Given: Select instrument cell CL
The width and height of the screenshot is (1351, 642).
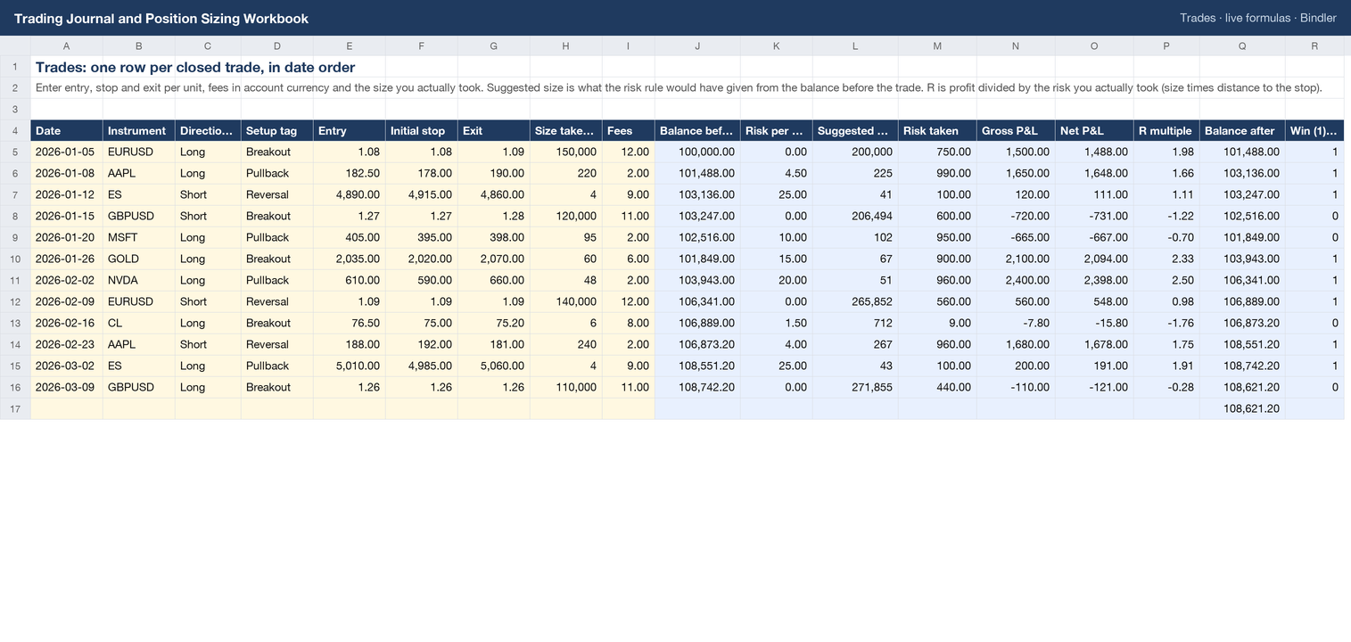Looking at the screenshot, I should (138, 323).
